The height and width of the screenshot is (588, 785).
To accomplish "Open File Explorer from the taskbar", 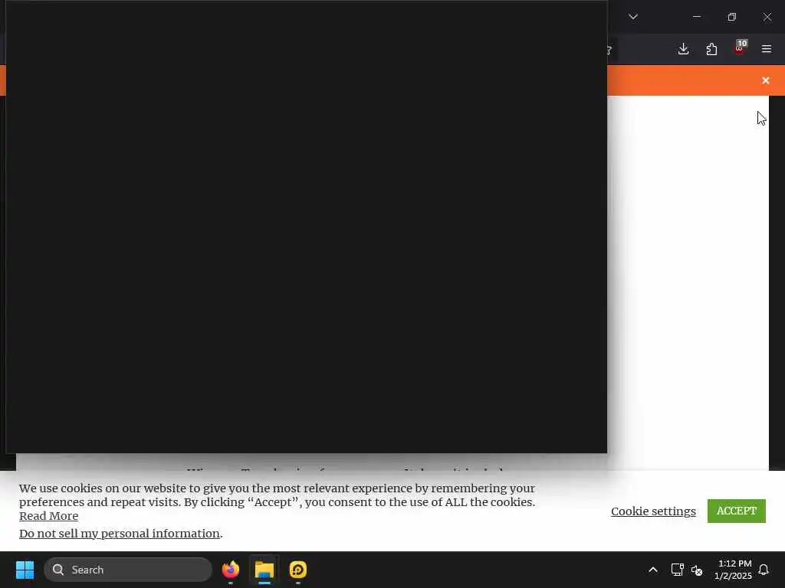I will click(x=264, y=570).
